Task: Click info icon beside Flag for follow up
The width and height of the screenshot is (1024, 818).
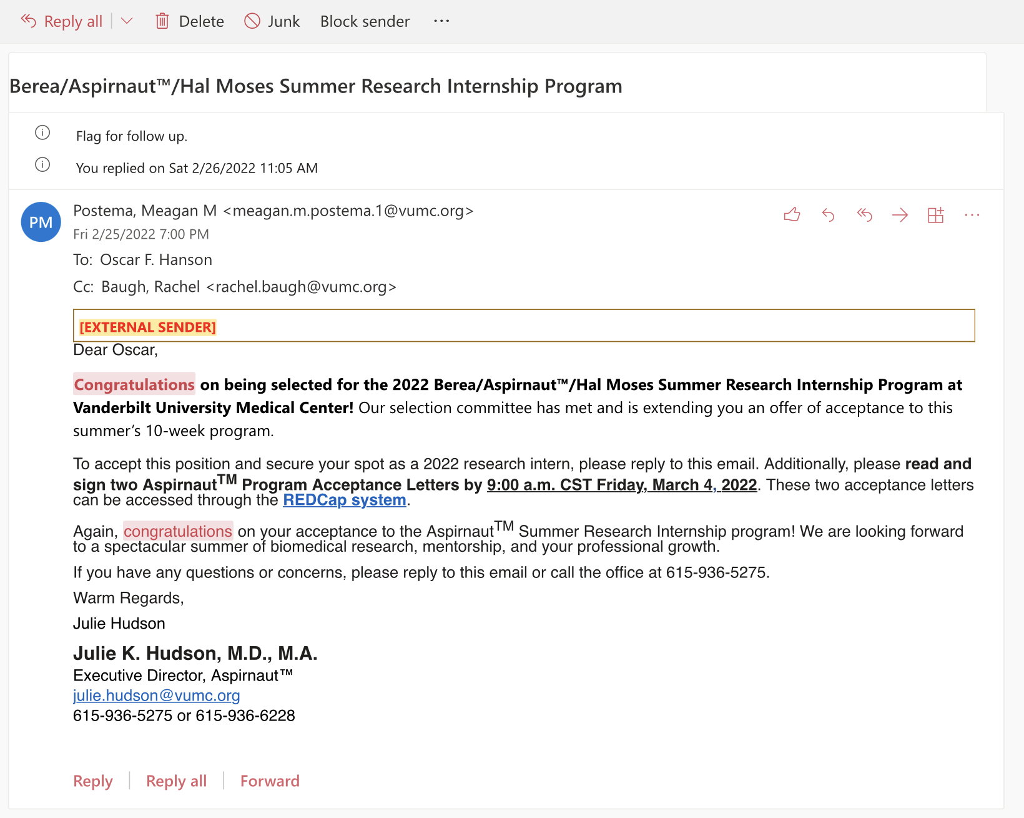Action: tap(42, 132)
